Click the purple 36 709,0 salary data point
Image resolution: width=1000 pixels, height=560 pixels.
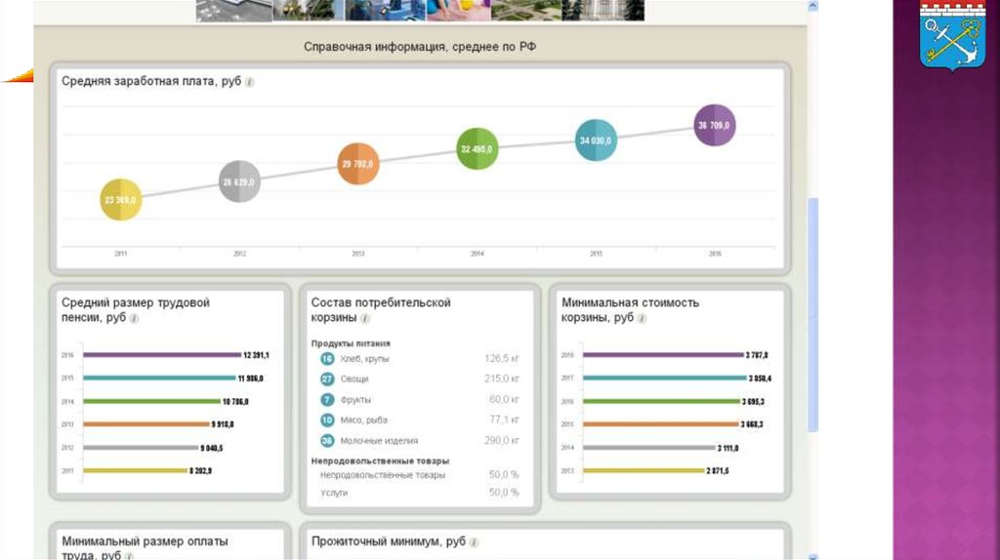[714, 125]
